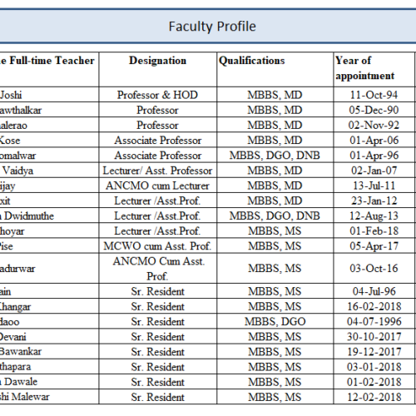
Task: Click the MCWO cum Asst. Prof. cell
Action: (158, 245)
